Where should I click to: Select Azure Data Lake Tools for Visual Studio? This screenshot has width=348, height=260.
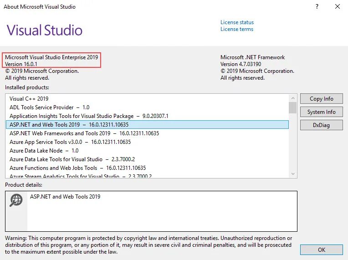coord(147,159)
